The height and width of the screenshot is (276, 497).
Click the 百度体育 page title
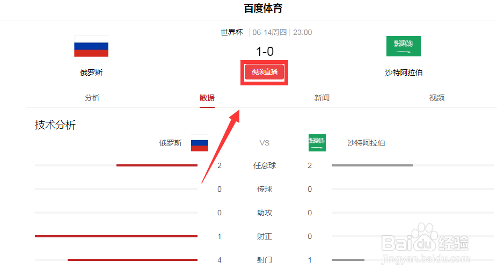pos(263,9)
